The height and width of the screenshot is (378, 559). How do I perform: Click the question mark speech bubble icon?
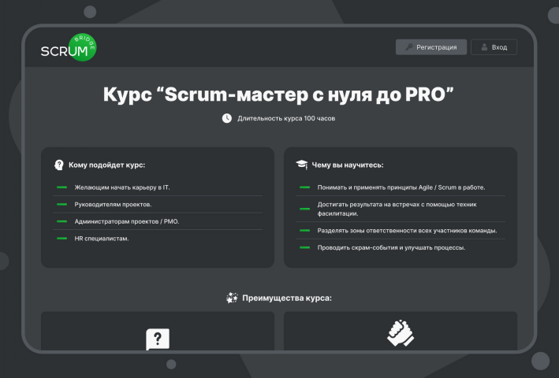tap(158, 339)
